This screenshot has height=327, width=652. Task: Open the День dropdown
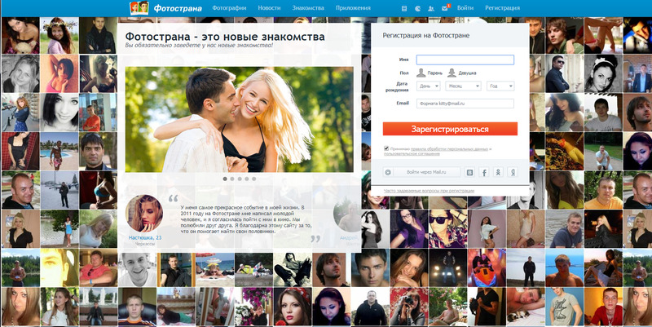coord(429,86)
